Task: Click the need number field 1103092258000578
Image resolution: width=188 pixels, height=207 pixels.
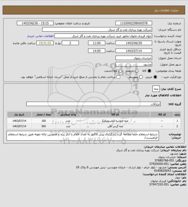Action: pos(134,23)
